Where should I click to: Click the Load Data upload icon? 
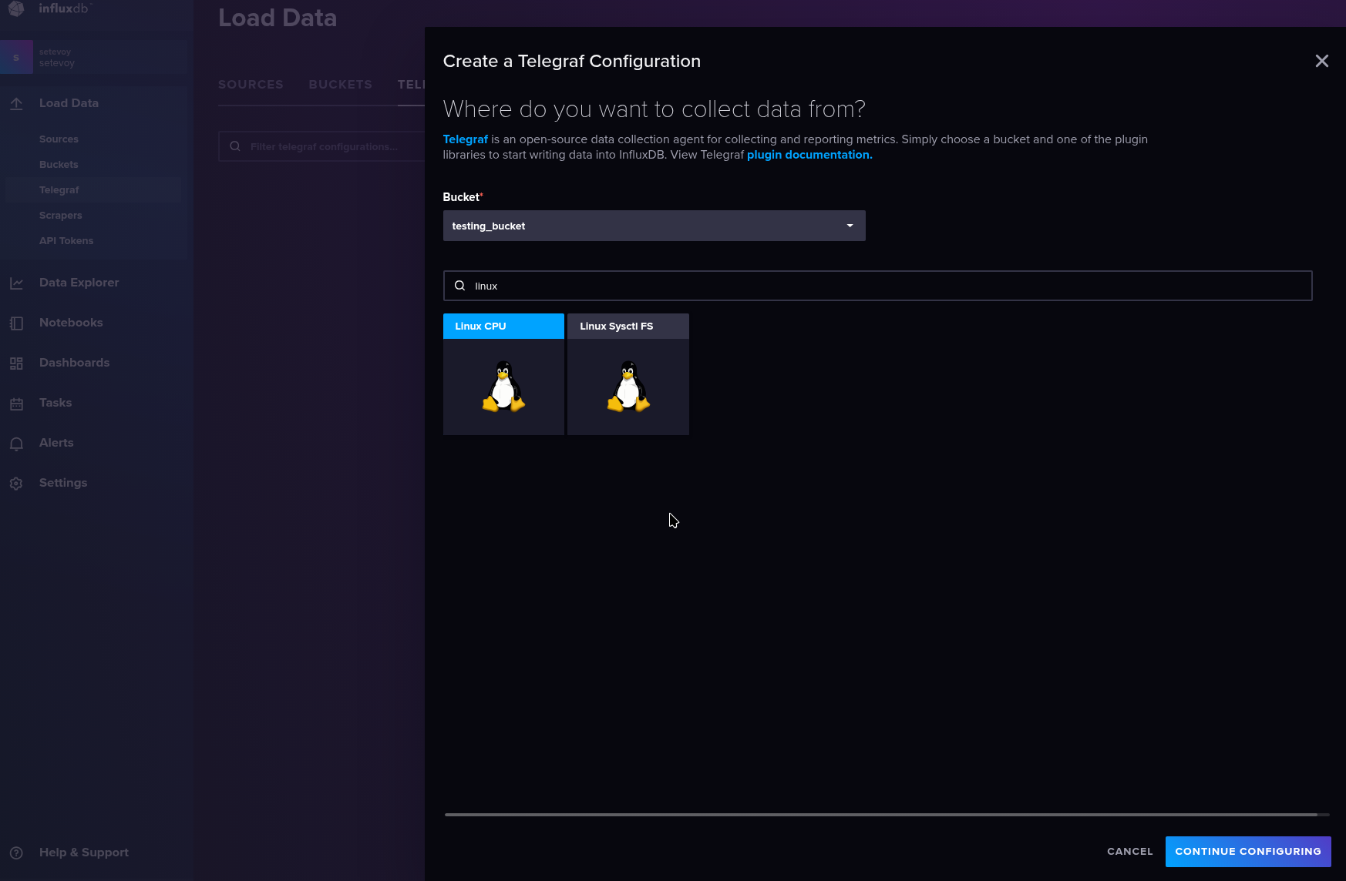(x=16, y=104)
